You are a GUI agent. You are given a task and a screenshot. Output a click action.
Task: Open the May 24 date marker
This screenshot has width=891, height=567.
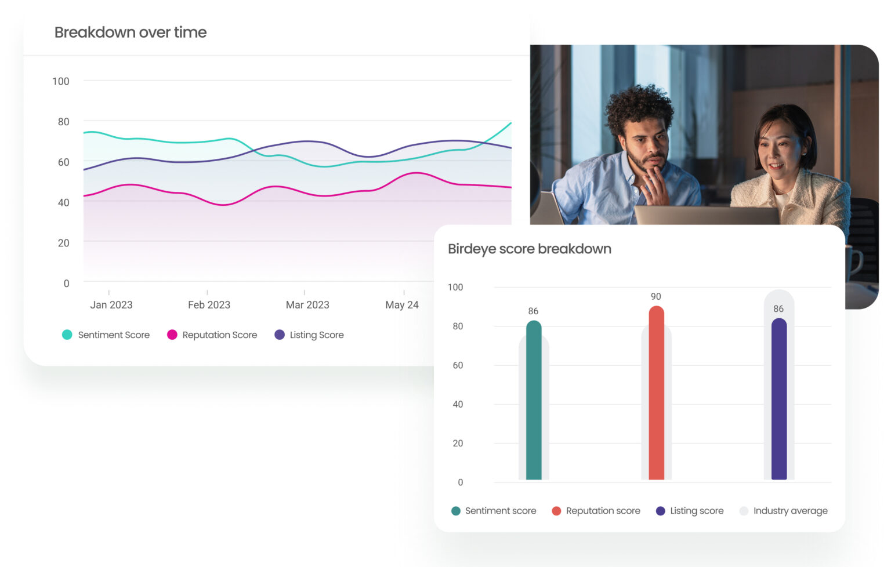403,304
